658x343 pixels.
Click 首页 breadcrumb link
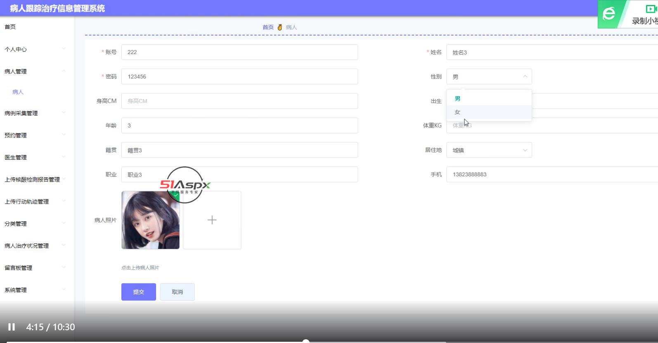click(x=268, y=27)
